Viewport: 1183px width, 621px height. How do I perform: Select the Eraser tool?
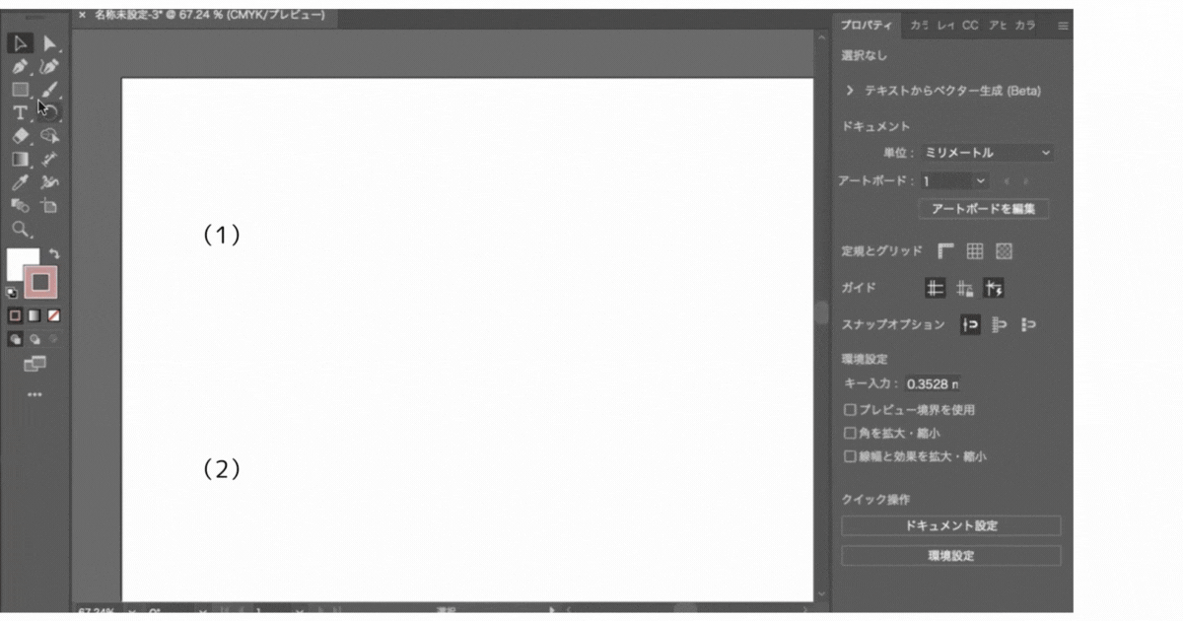click(x=20, y=136)
